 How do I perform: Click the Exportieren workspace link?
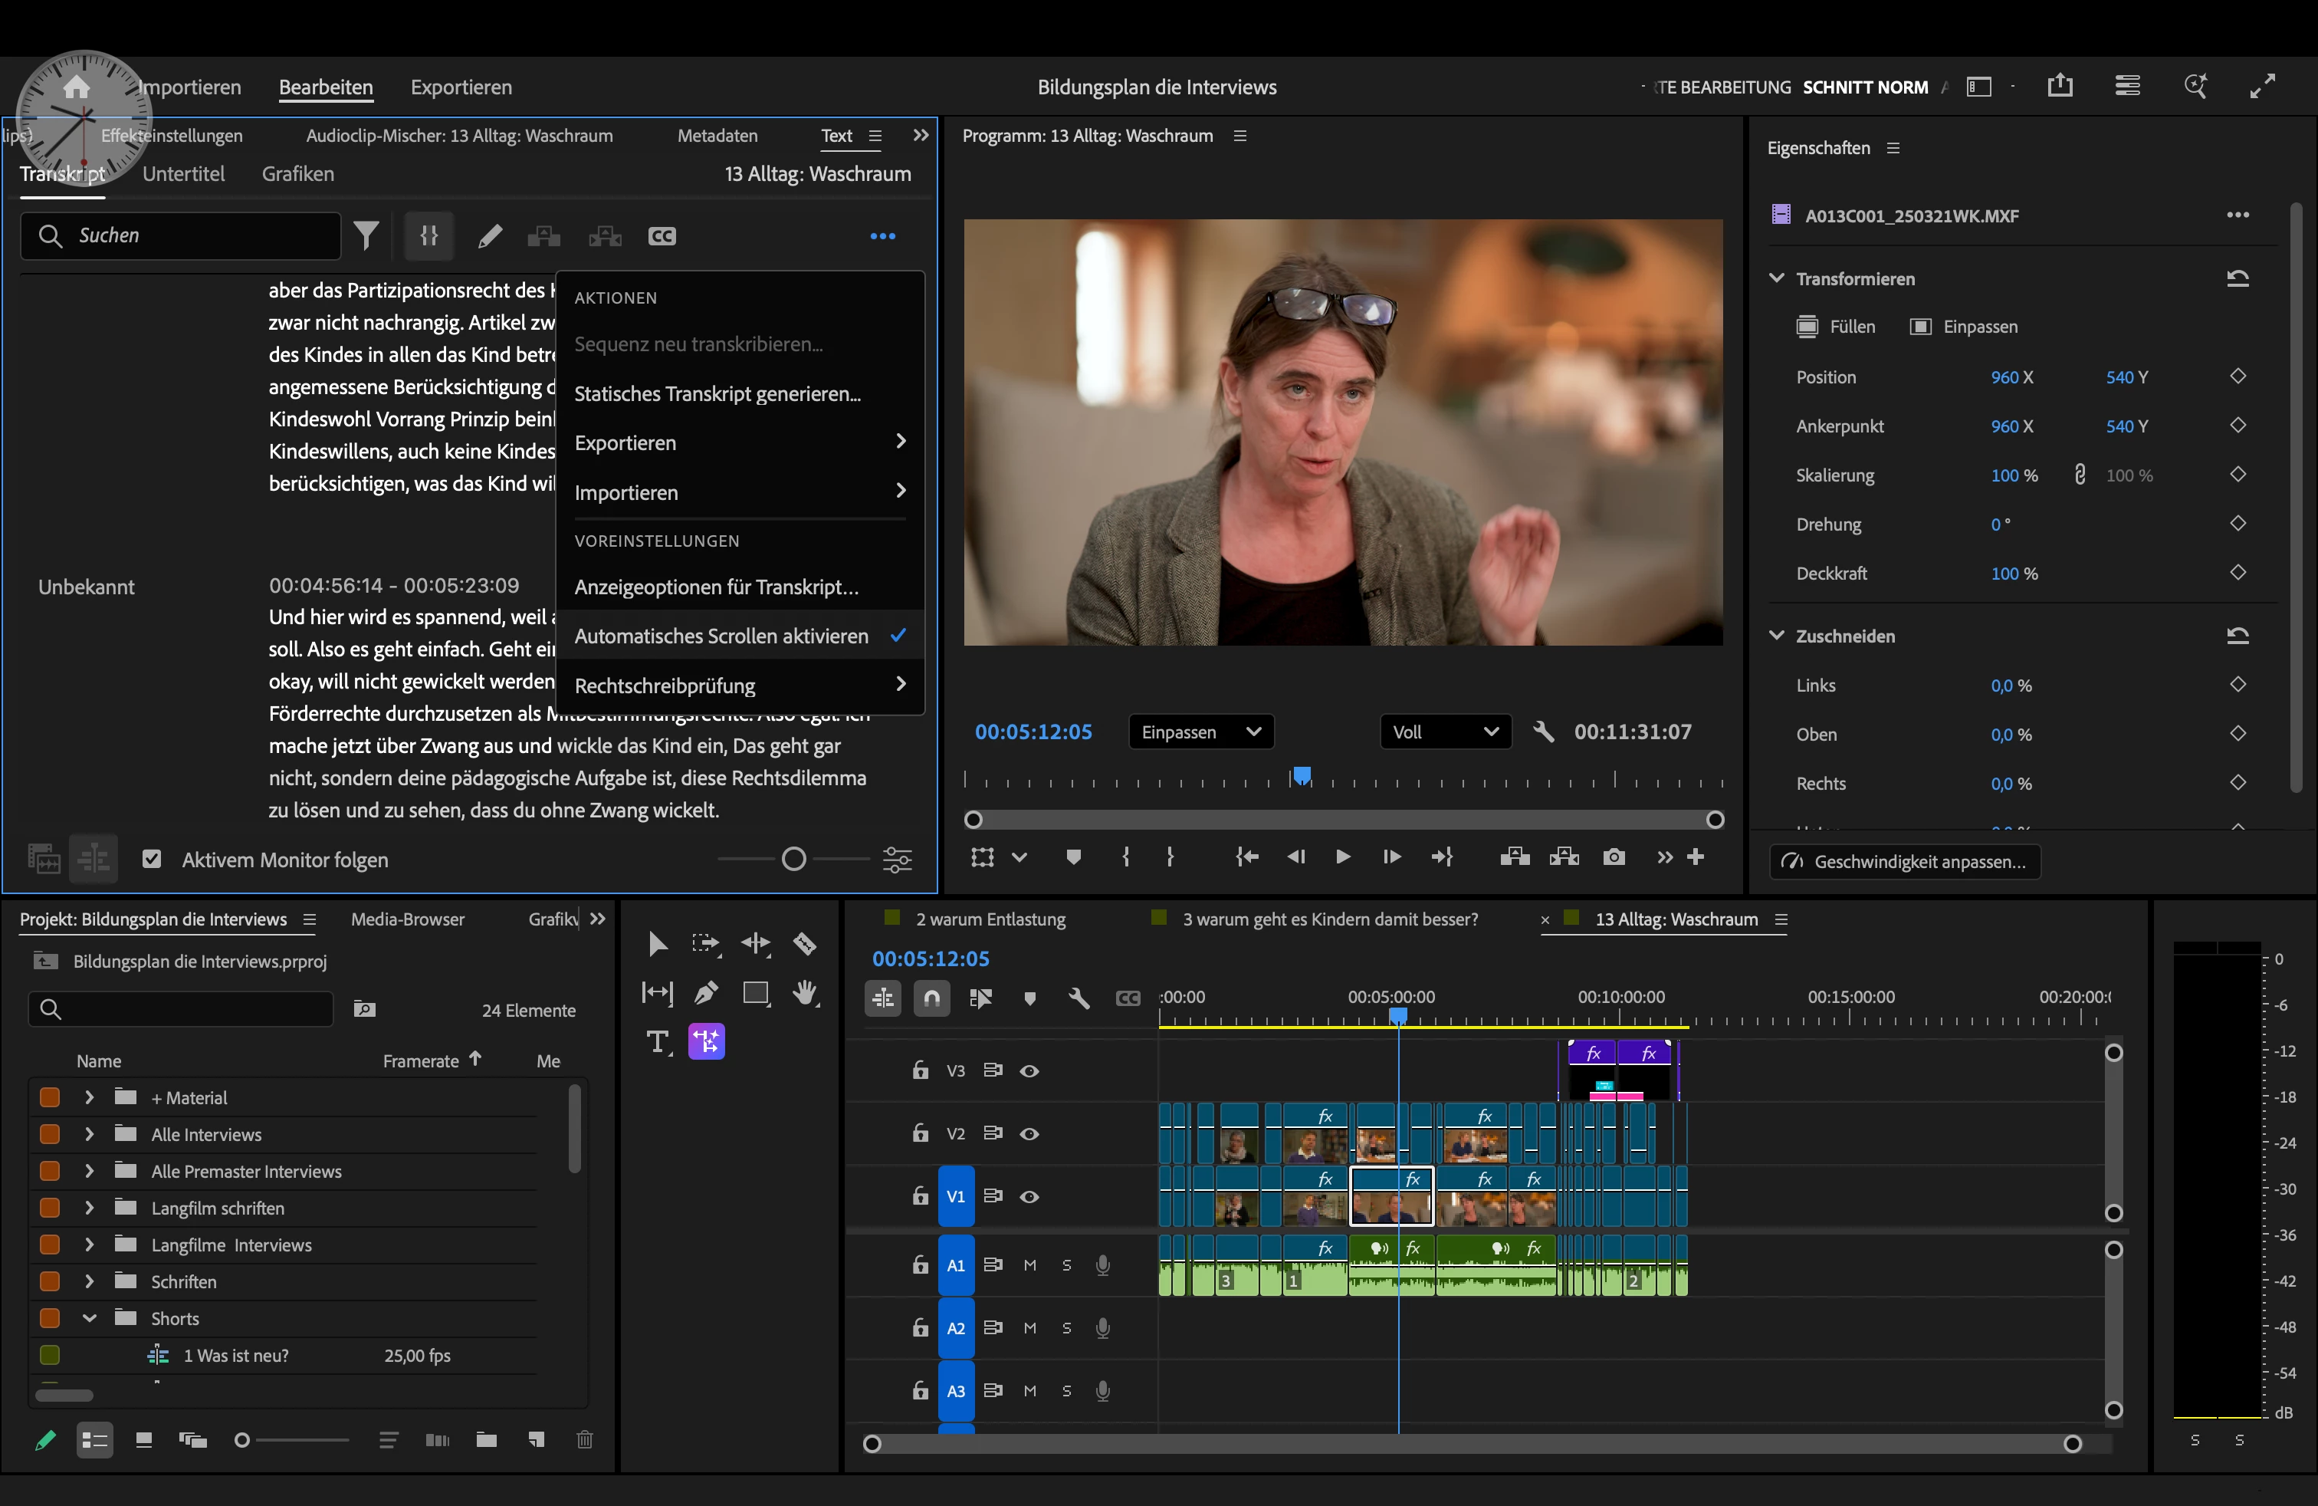click(x=461, y=87)
